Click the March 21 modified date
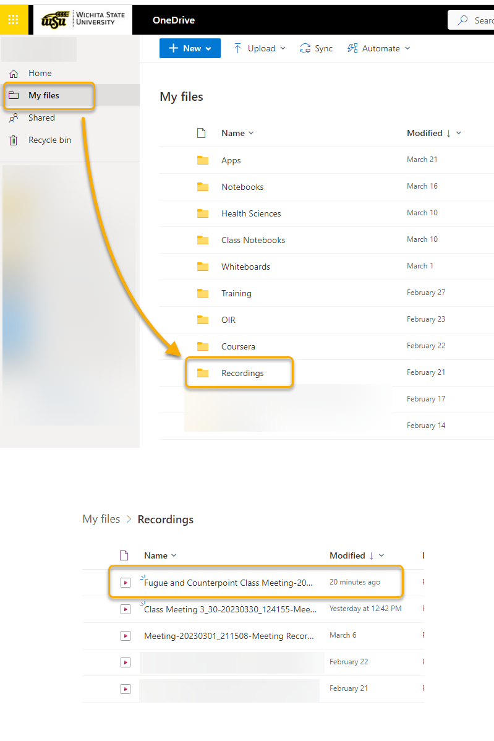The width and height of the screenshot is (494, 741). click(422, 160)
